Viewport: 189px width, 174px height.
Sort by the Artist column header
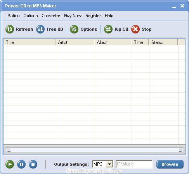[75, 42]
